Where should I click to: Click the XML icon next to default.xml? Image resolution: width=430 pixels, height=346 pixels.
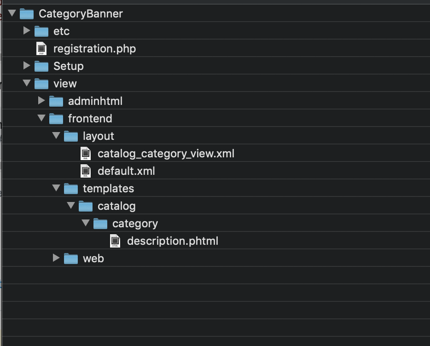(86, 171)
